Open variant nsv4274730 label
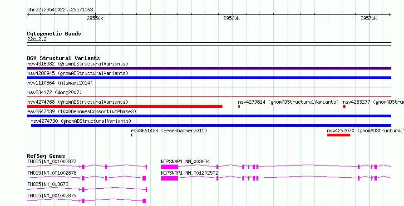 pos(81,121)
